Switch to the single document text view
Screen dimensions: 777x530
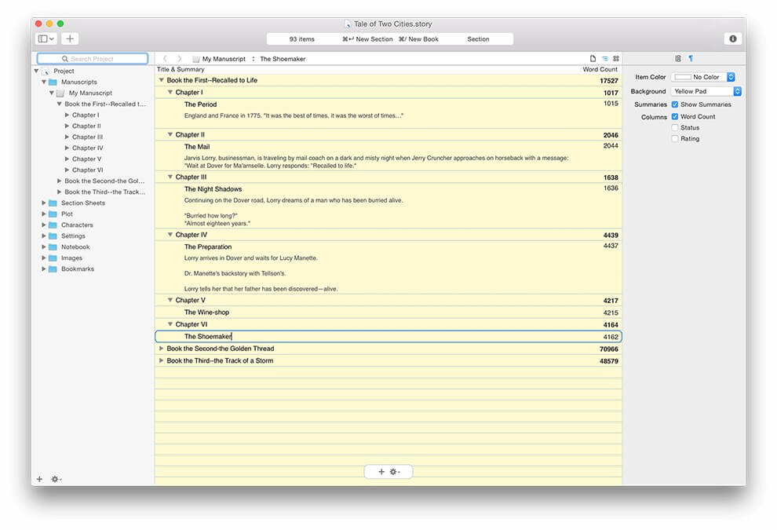tap(593, 59)
